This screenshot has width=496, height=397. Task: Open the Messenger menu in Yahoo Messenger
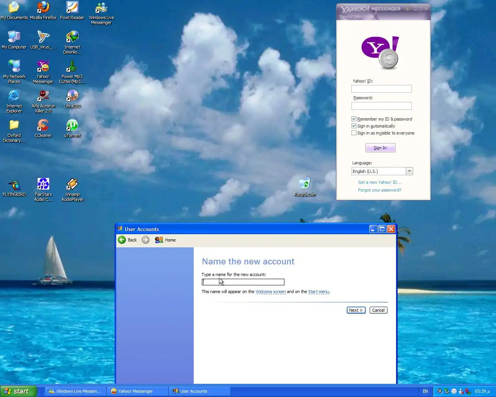[x=350, y=16]
